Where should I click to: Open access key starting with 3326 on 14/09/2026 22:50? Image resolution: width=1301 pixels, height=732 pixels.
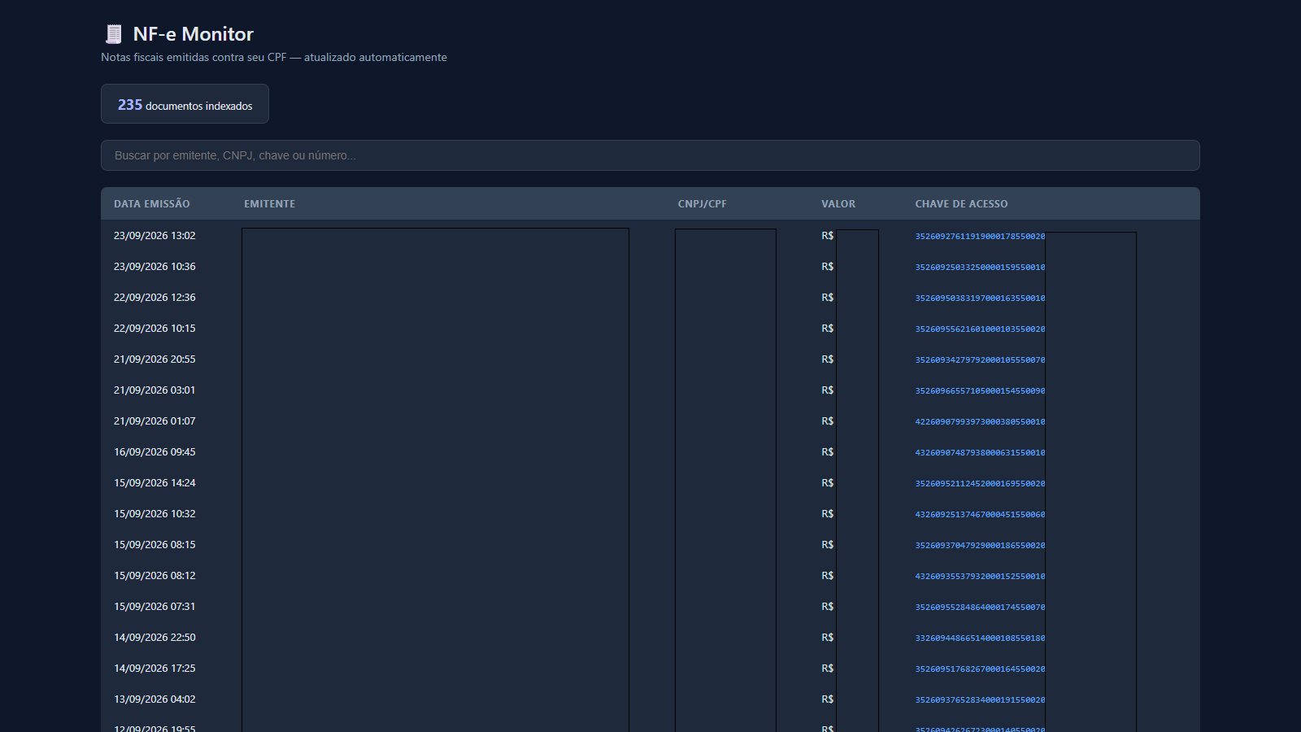coord(980,638)
